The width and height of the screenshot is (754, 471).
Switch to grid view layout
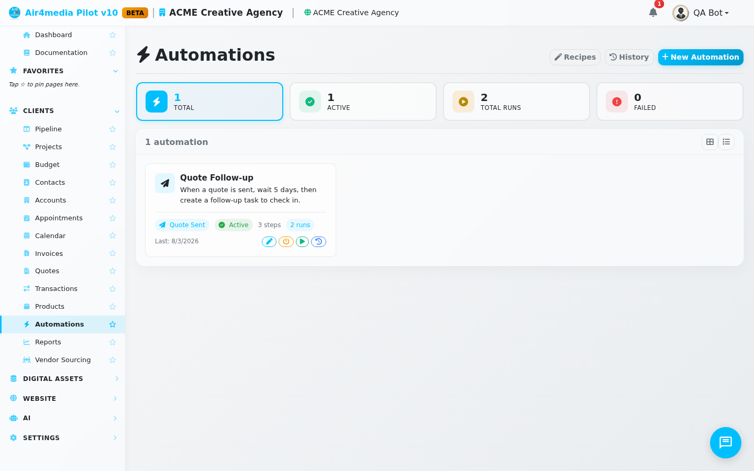pos(710,142)
